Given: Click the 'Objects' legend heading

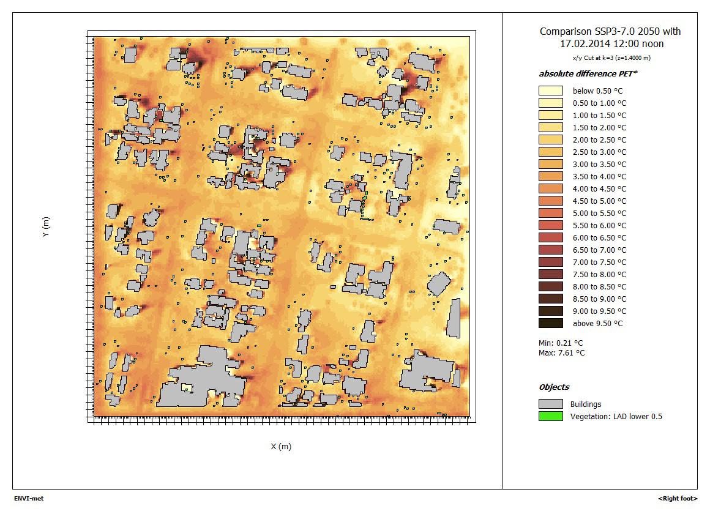Looking at the screenshot, I should pos(554,387).
